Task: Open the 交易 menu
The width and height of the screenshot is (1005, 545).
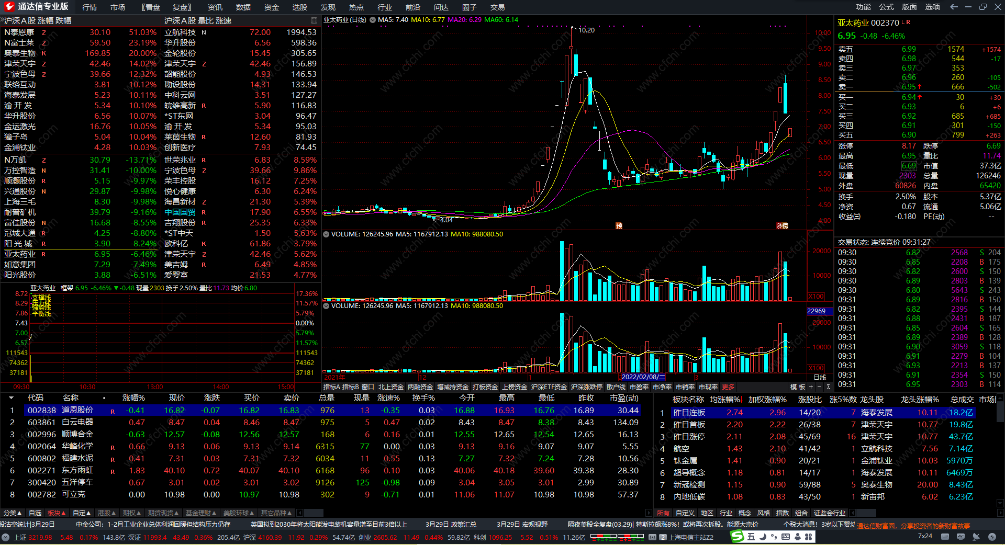Action: [498, 7]
